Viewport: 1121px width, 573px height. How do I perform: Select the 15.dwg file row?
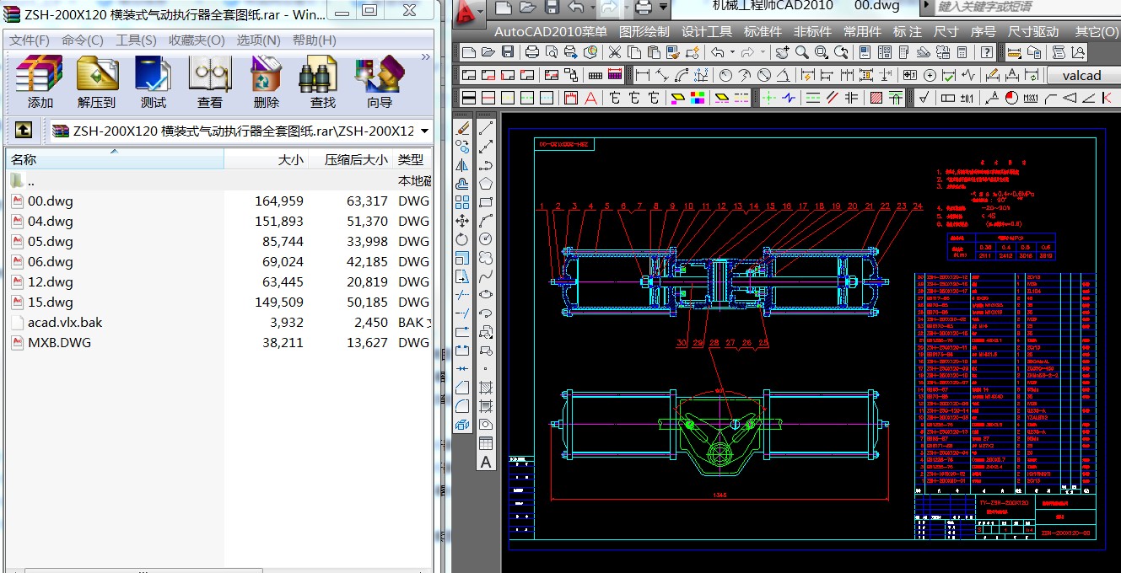click(x=219, y=302)
